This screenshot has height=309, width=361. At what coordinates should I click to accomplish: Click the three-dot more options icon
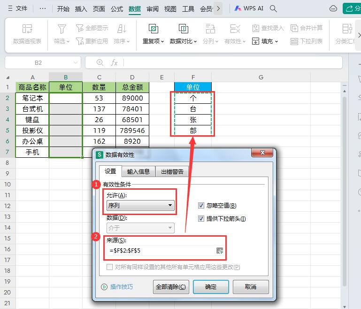pos(43,8)
